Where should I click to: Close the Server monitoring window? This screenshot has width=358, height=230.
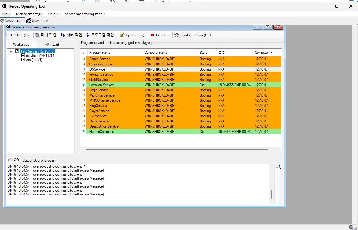pyautogui.click(x=278, y=27)
